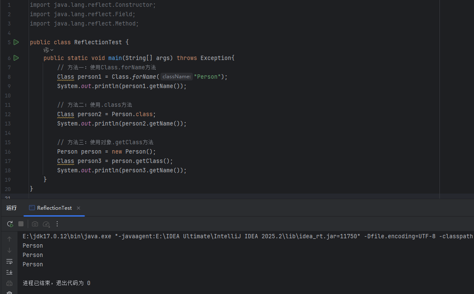Viewport: 474px width, 294px height.
Task: Open the three-dot more options menu
Action: point(57,224)
